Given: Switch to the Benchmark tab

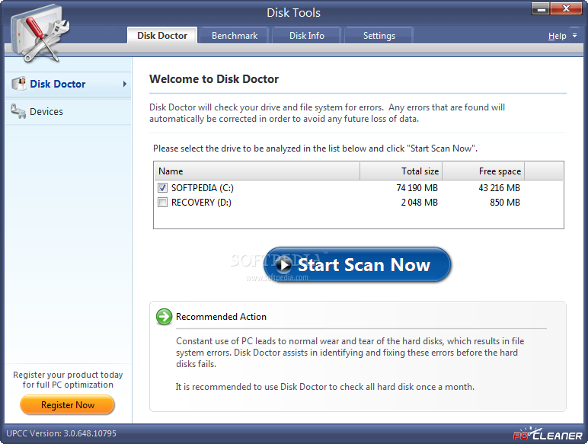Looking at the screenshot, I should (x=235, y=36).
